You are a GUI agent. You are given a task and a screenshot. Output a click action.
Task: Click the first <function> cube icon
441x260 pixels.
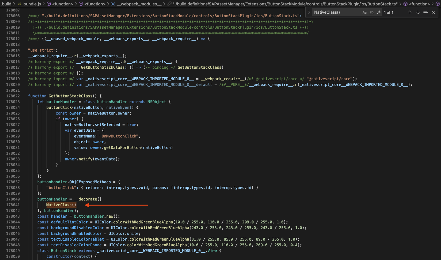(x=49, y=4)
